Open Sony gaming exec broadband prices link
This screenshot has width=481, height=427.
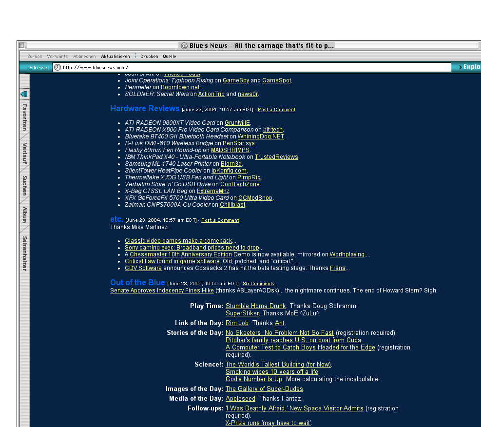point(192,248)
